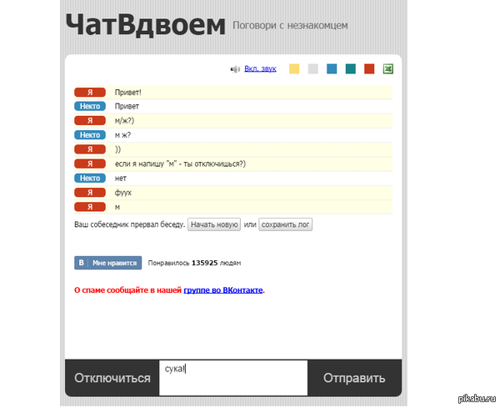Viewport: 500px width, 408px height.
Task: Click the first red "Я" badge
Action: [x=89, y=92]
